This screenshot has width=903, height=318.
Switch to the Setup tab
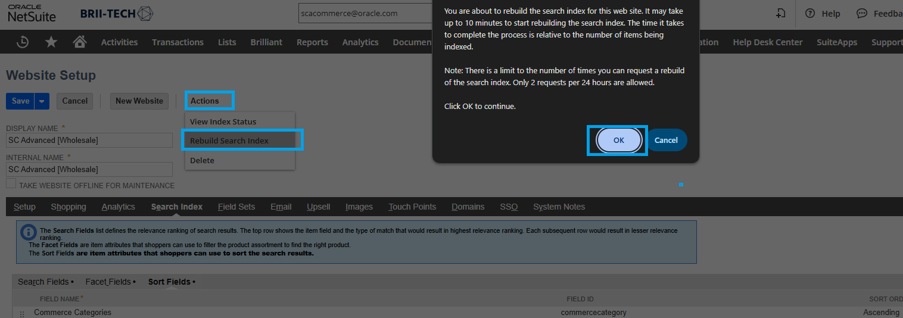click(24, 207)
